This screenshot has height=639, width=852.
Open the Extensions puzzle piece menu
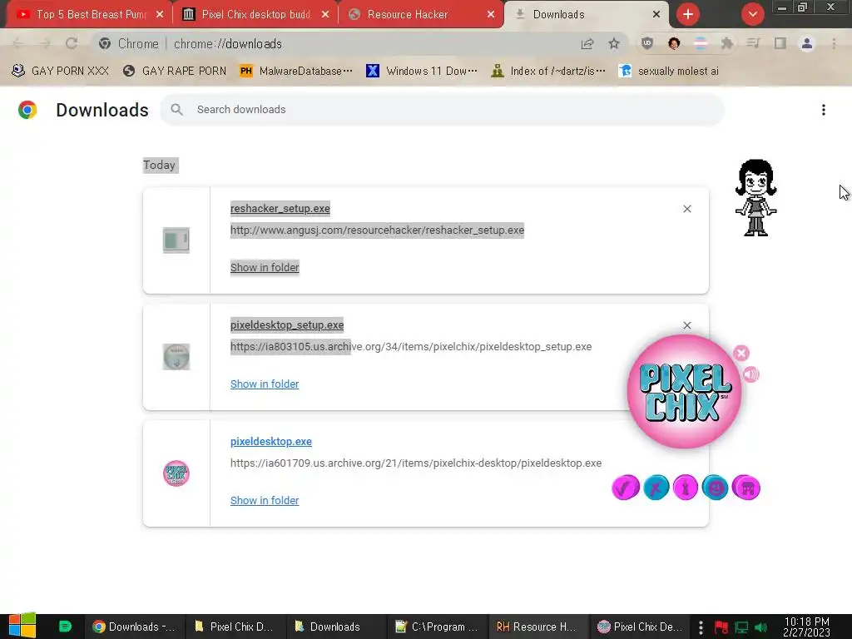(727, 43)
